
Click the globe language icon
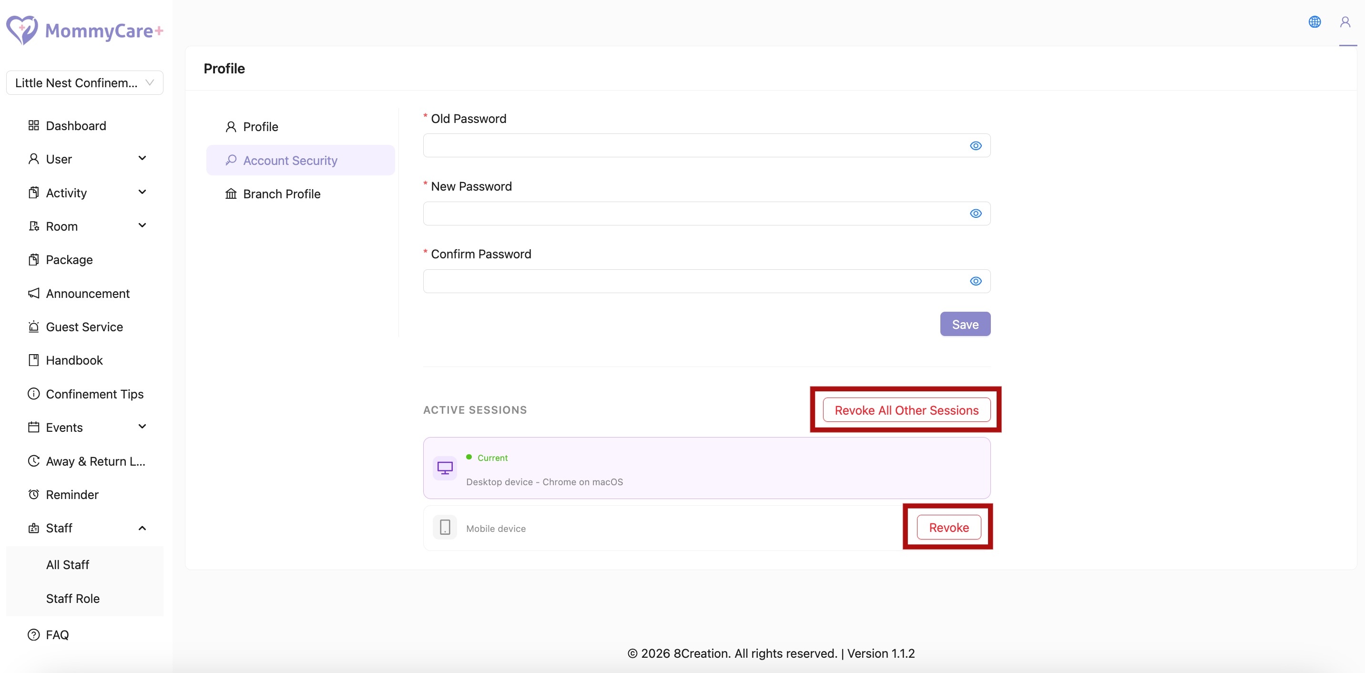[1314, 22]
